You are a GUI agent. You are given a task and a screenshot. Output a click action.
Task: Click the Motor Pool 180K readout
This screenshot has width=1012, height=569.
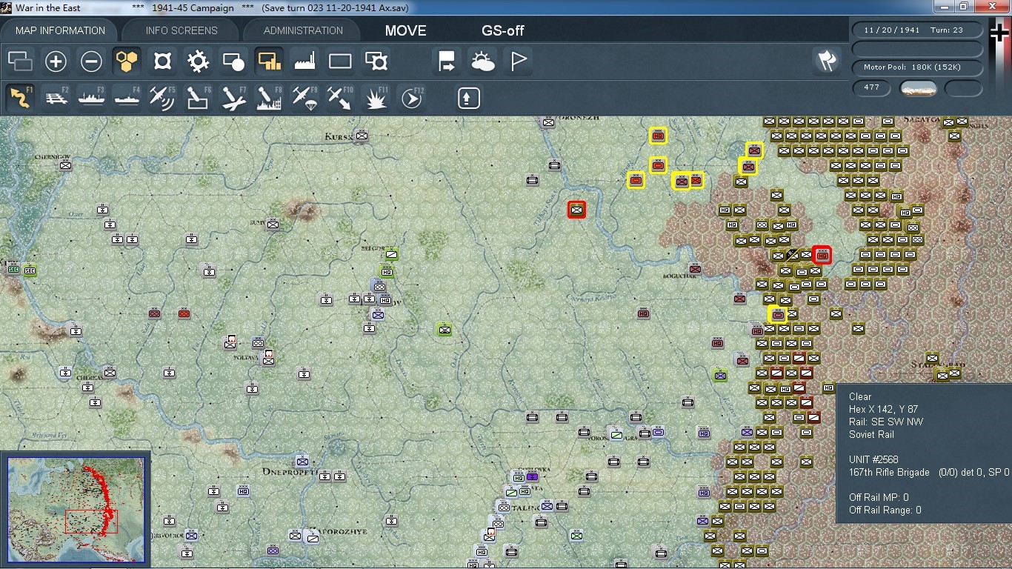(918, 67)
